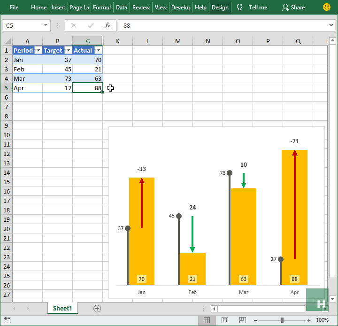
Task: Click the Enter checkmark icon in formula bar
Action: click(91, 25)
